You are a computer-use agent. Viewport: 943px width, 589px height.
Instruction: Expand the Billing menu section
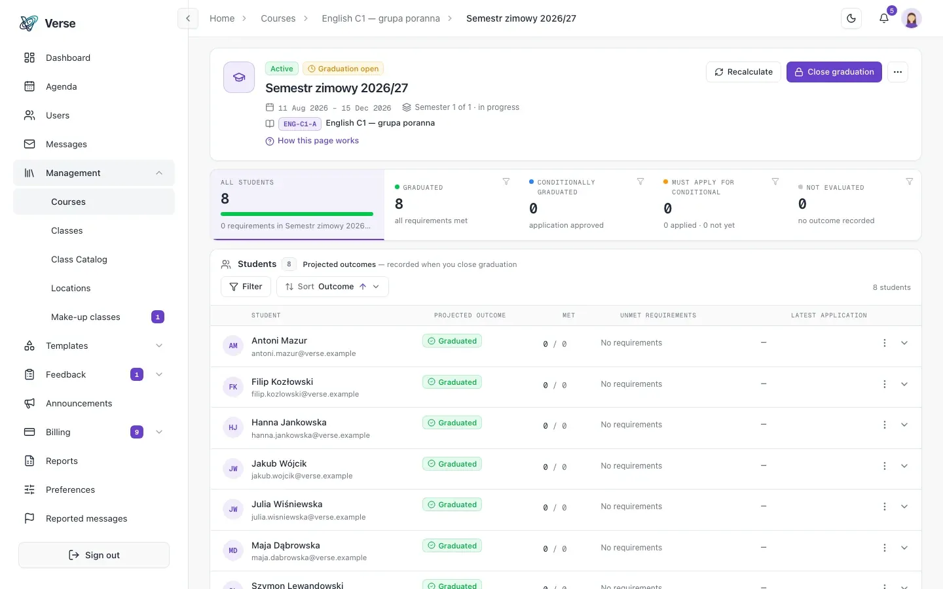94,432
